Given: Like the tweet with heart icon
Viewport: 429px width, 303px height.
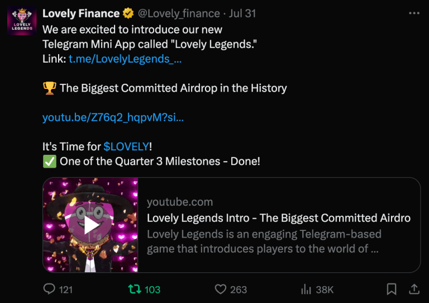Looking at the screenshot, I should click(221, 289).
